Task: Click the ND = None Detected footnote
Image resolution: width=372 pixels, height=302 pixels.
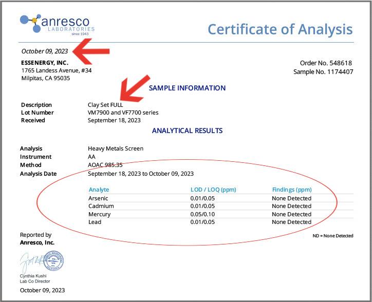Action: tap(333, 236)
